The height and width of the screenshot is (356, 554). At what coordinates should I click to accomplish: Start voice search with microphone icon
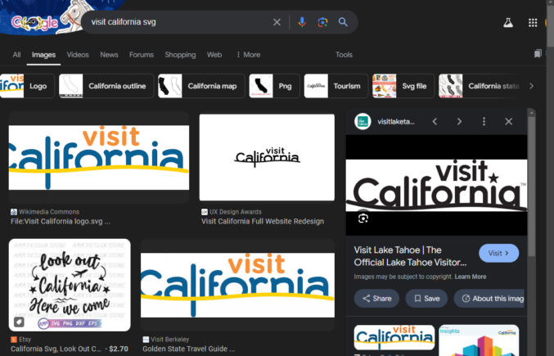tap(302, 22)
